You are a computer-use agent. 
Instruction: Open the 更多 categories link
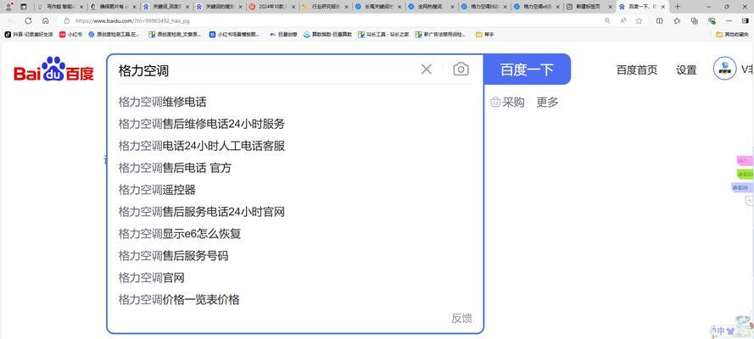coord(547,102)
